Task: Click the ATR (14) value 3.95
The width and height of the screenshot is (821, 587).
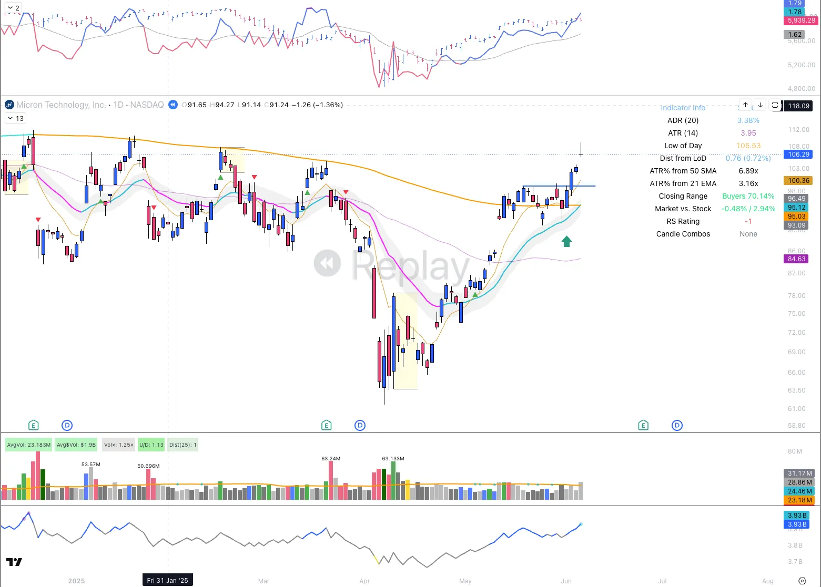Action: click(748, 133)
